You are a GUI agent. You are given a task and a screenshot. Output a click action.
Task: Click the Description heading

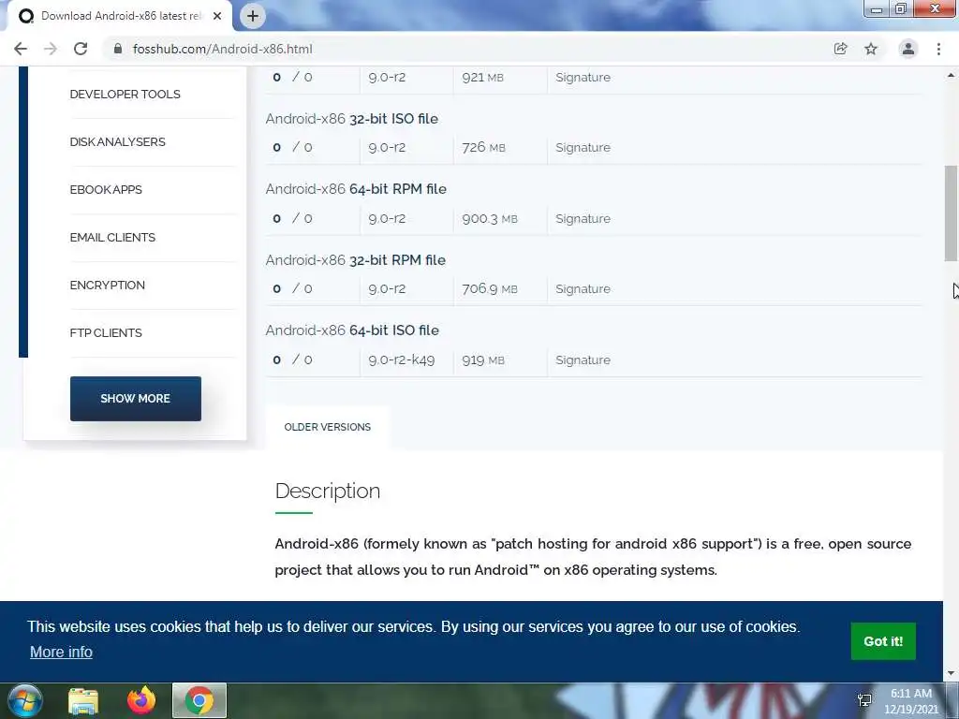[x=327, y=491]
